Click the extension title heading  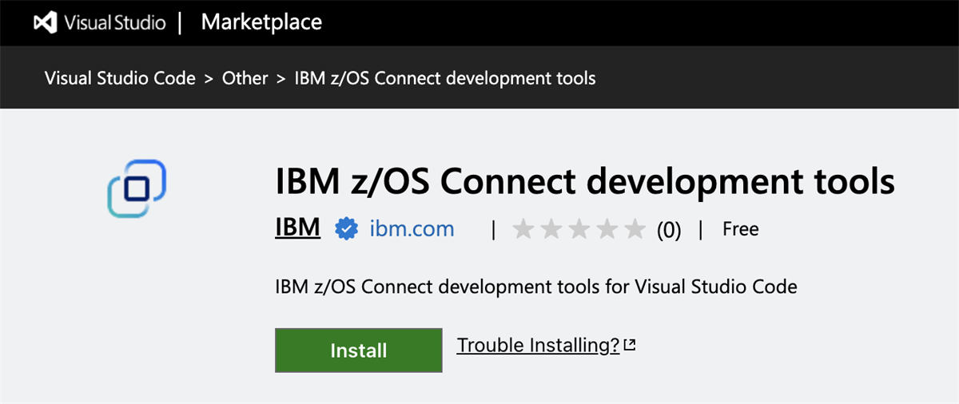585,182
